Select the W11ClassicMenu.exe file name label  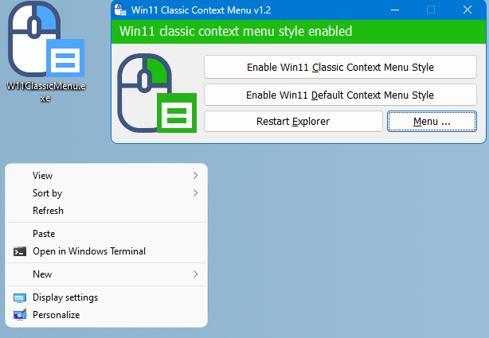(46, 92)
